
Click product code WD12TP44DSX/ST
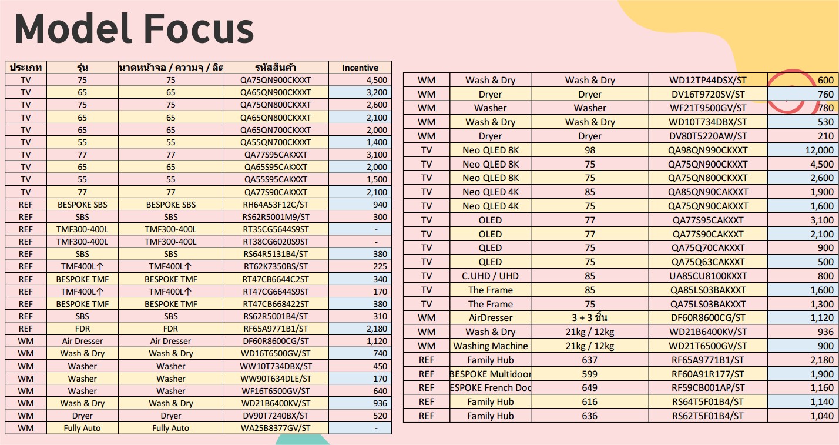click(708, 80)
